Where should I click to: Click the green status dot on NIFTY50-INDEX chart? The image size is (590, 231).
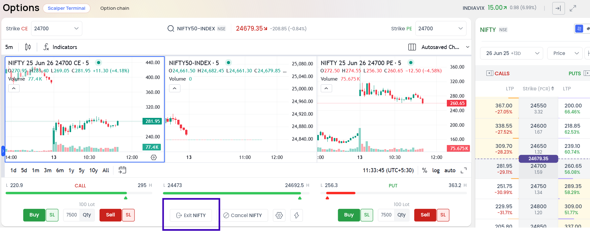[228, 63]
